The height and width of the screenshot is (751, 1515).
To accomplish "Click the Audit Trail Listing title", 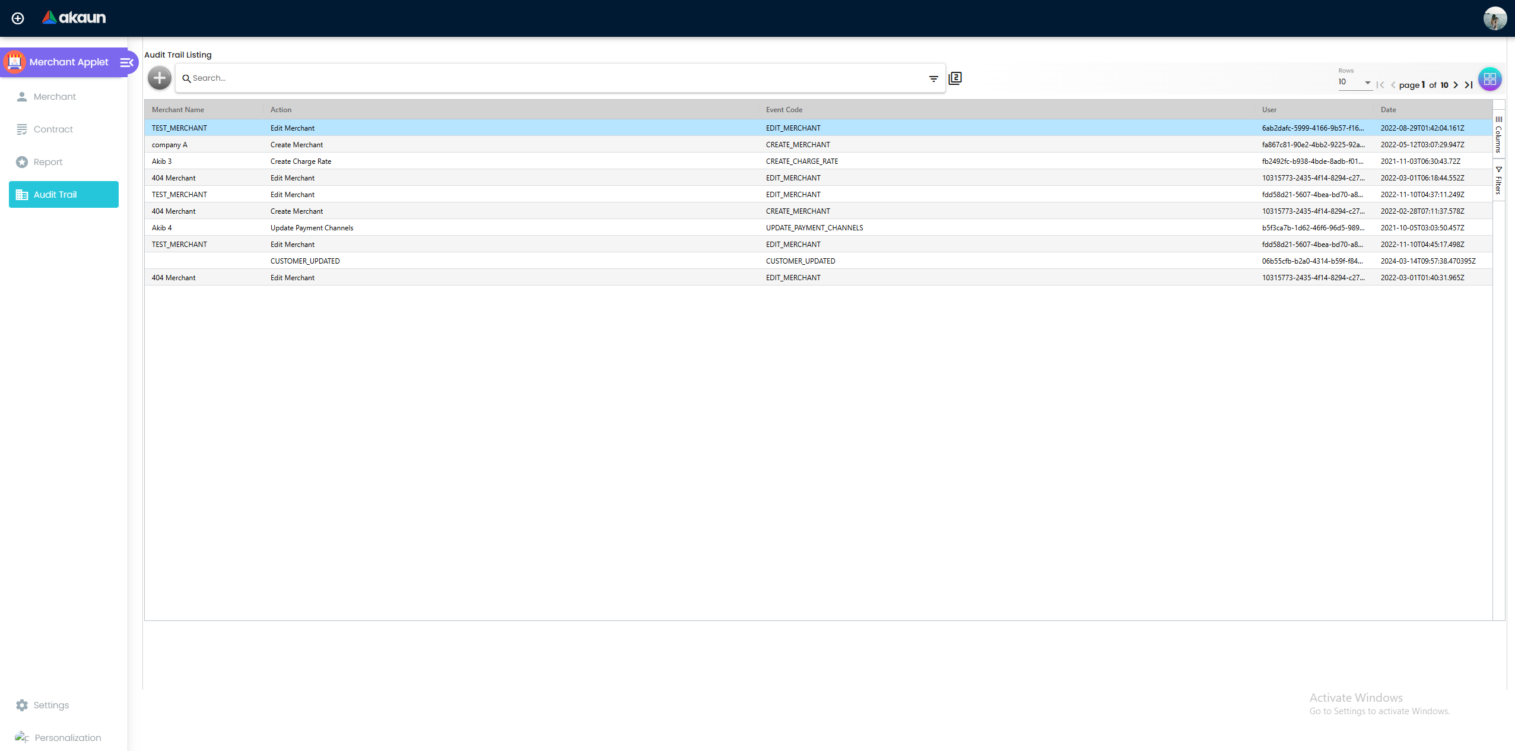I will (178, 55).
